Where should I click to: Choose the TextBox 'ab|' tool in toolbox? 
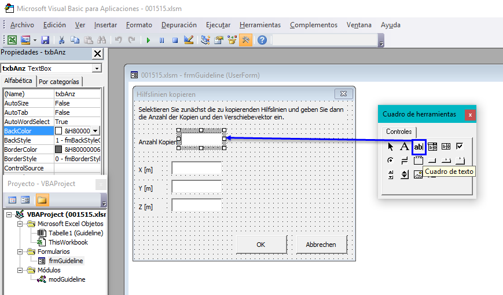click(x=418, y=147)
